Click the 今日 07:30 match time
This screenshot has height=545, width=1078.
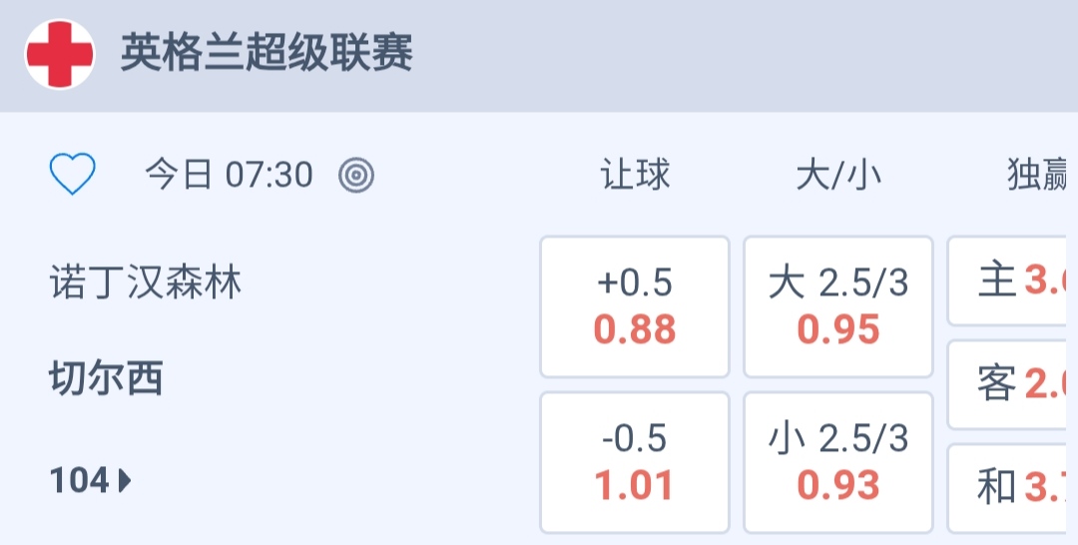point(229,176)
